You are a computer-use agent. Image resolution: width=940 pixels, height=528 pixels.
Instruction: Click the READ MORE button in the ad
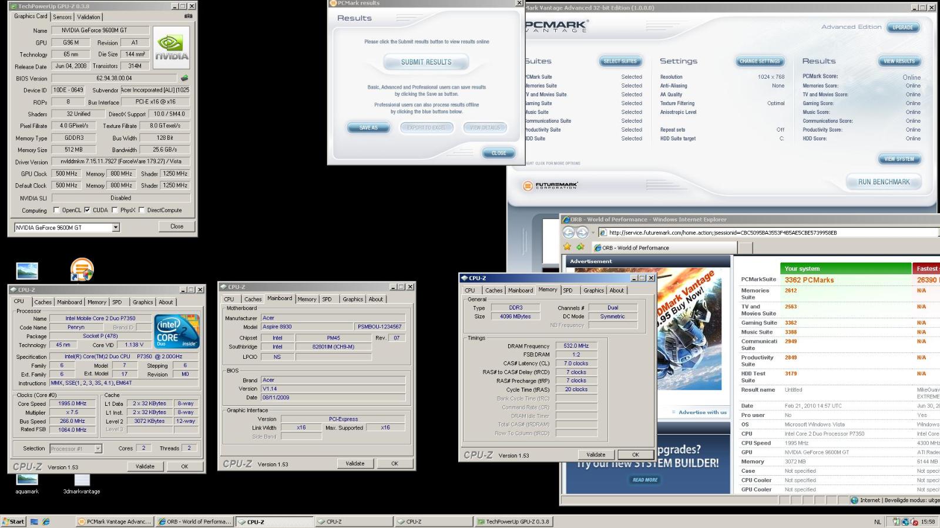645,480
